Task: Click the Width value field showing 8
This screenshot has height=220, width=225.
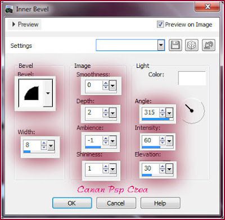Action: click(x=32, y=145)
